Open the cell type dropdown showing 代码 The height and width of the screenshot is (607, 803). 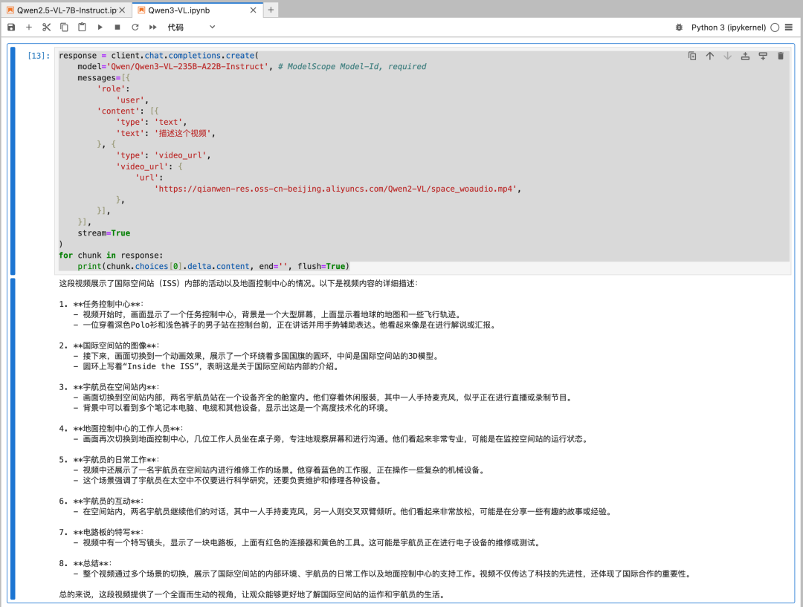click(x=191, y=27)
